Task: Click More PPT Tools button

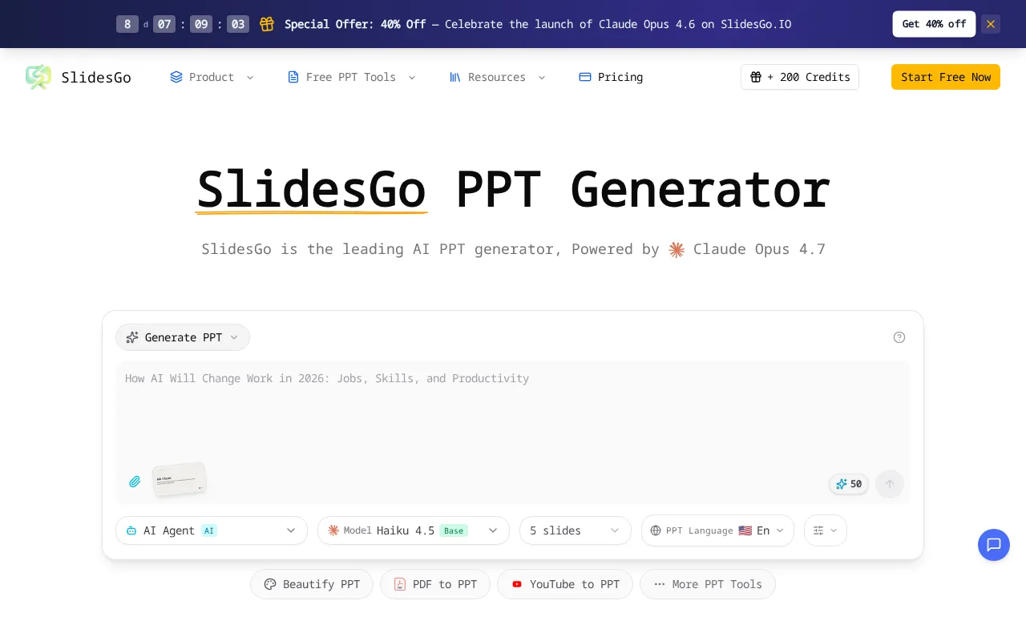Action: pos(708,584)
